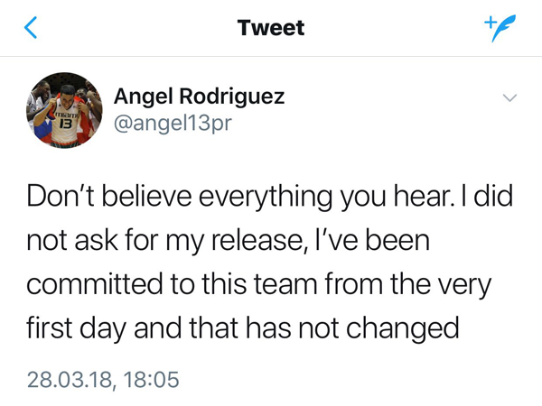Expand the tweet options chevron
Image resolution: width=542 pixels, height=406 pixels.
pos(509,97)
